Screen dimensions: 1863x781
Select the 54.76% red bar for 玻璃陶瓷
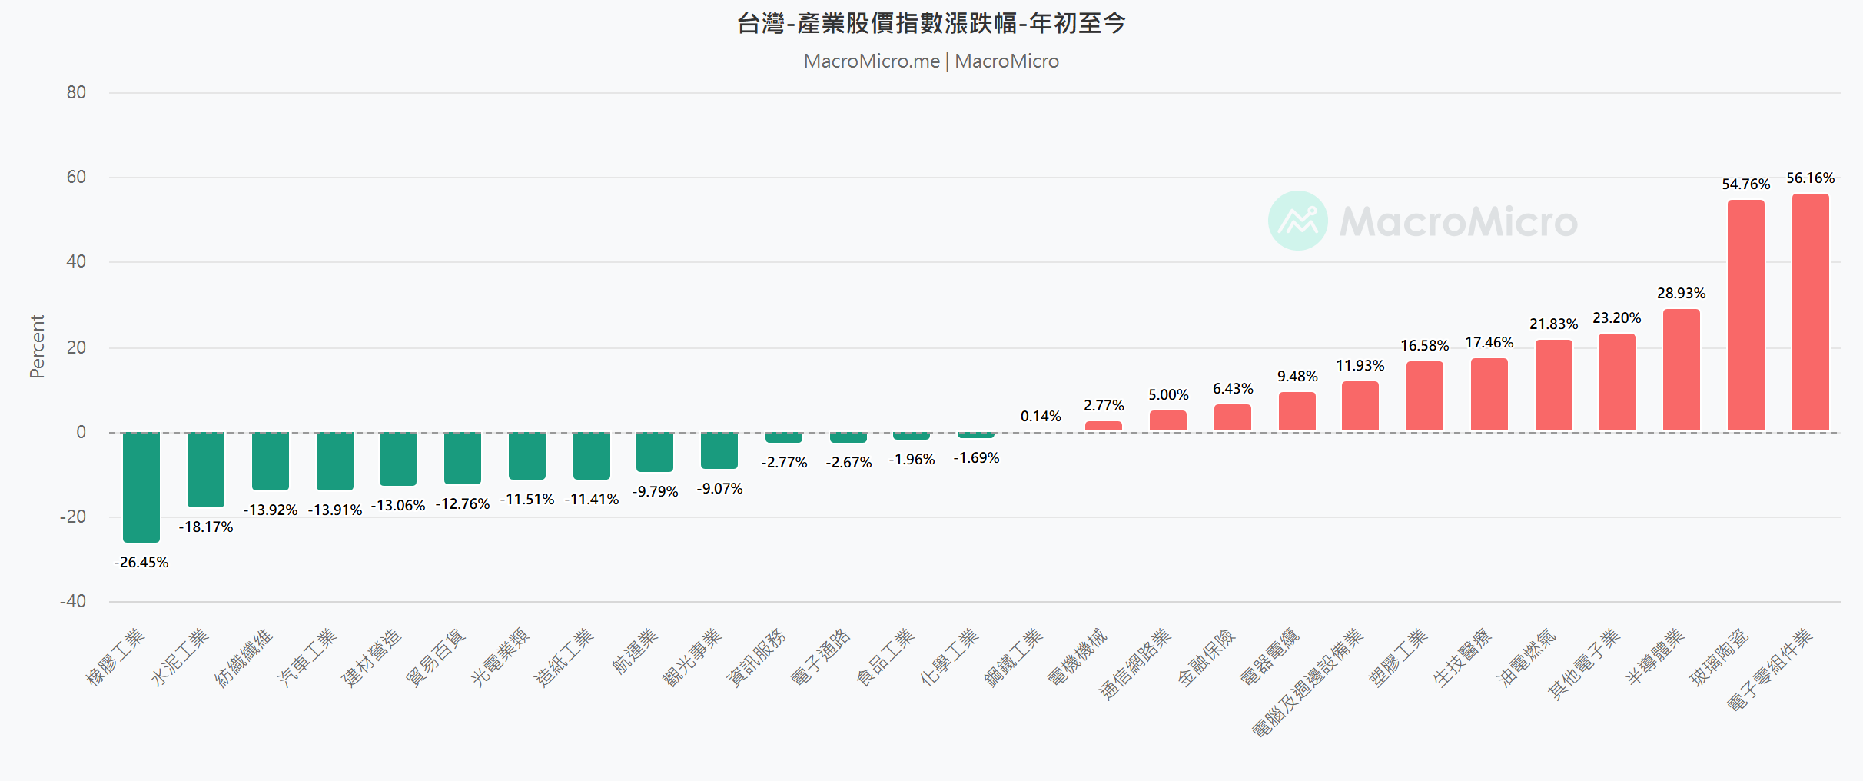1745,315
